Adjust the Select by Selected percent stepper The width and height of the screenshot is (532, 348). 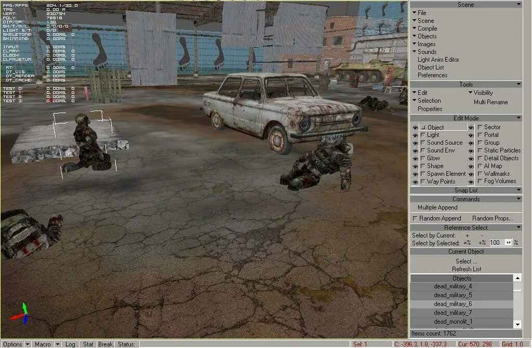508,242
